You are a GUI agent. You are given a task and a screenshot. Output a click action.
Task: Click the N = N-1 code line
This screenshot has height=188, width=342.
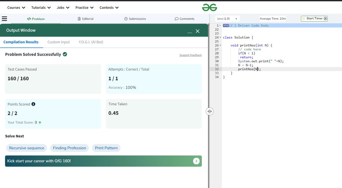(246, 65)
